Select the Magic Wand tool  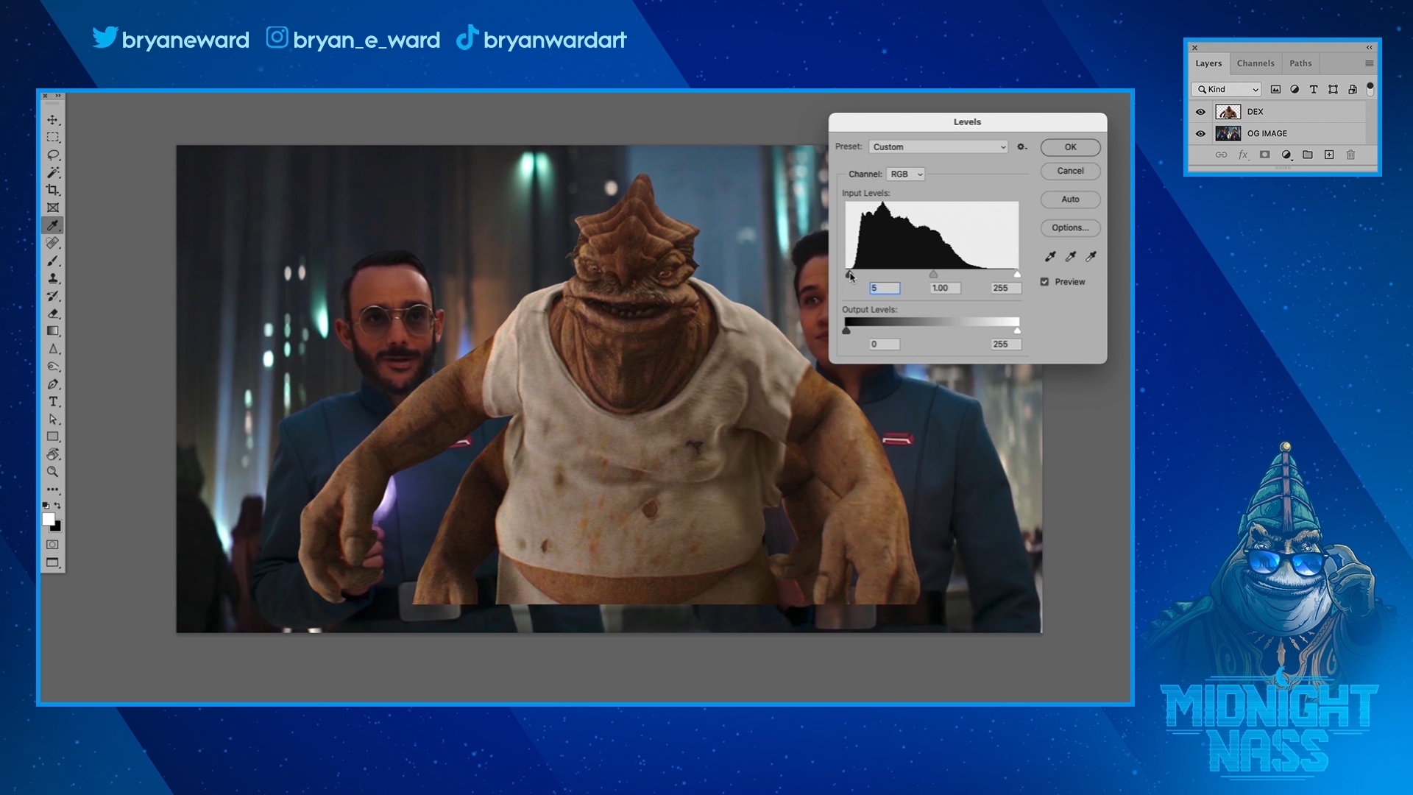click(x=53, y=172)
